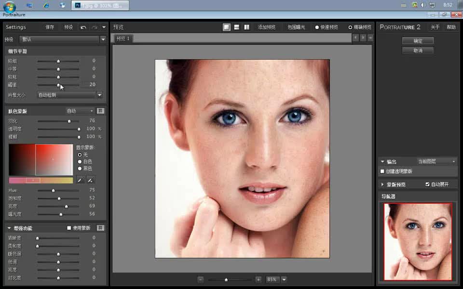Click the navigator thumbnail image
Screen dimensions: 463x289
coord(418,241)
